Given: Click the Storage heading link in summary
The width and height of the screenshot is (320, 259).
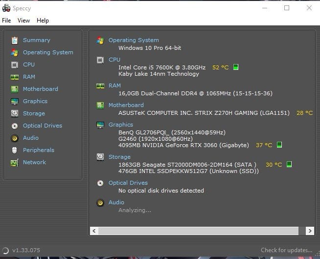Looking at the screenshot, I should [119, 157].
